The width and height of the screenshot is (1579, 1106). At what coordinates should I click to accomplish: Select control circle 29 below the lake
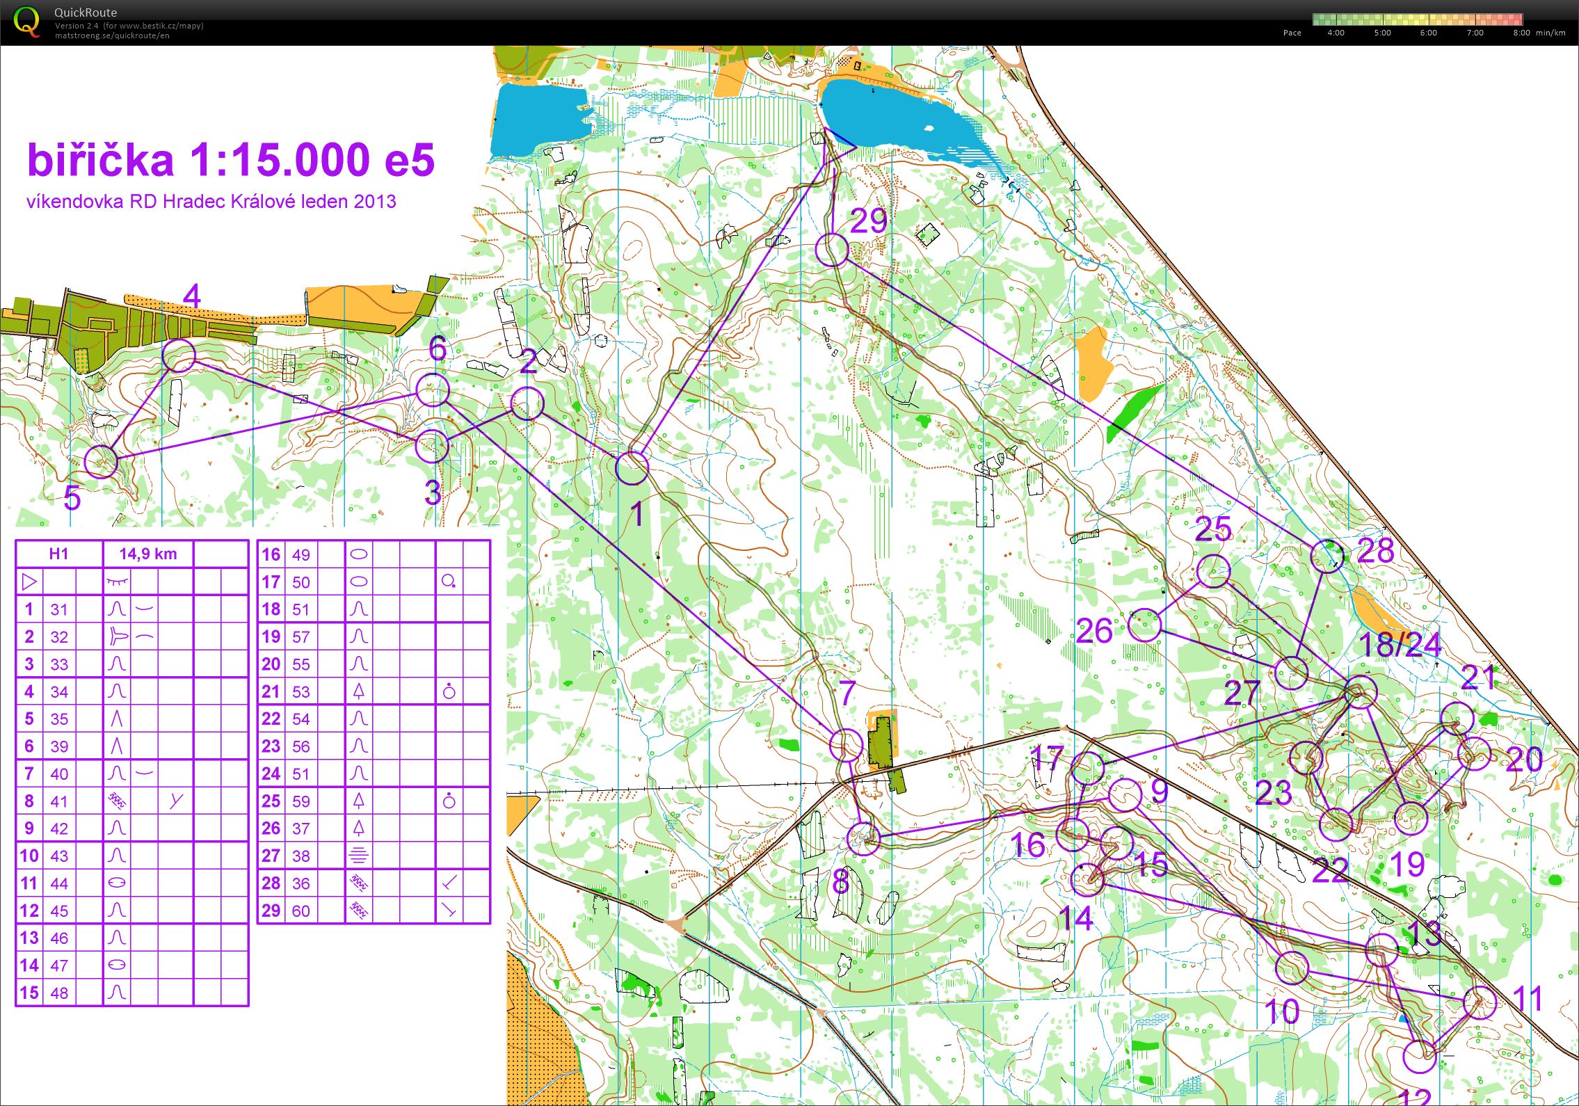(x=832, y=250)
